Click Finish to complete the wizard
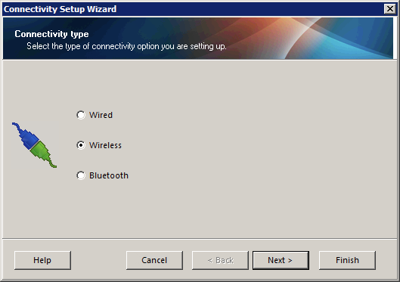This screenshot has height=282, width=400. 347,260
